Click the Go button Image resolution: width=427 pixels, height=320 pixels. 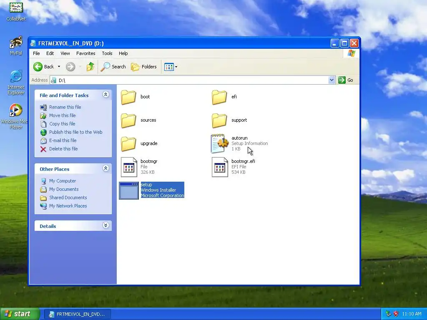point(346,80)
